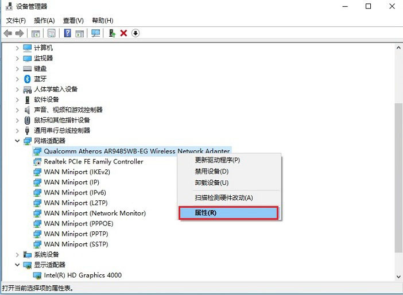Maximize the 设备管理器 window

[x=368, y=6]
